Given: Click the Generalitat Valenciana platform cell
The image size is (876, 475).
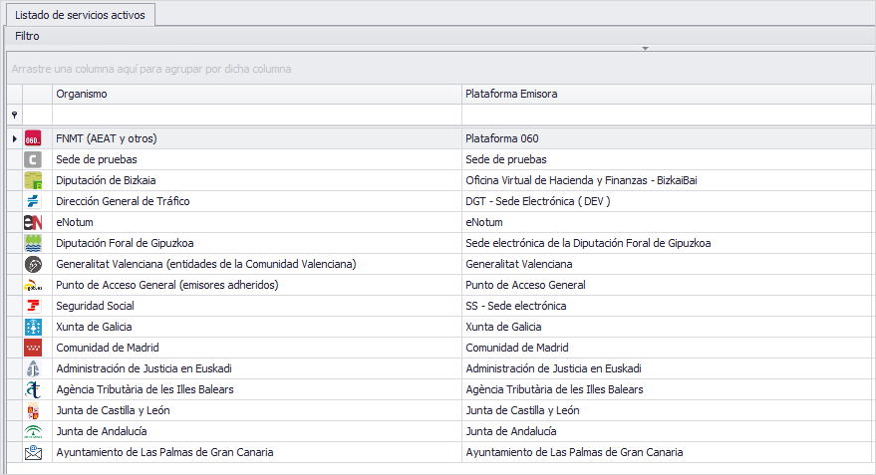Looking at the screenshot, I should (x=667, y=264).
